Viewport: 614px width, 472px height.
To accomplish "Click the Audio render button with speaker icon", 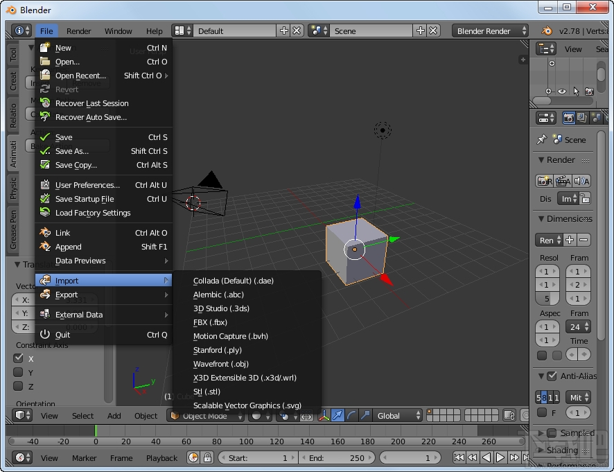I will (x=581, y=180).
